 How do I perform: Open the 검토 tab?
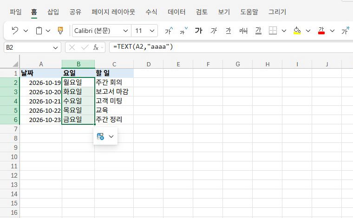(202, 12)
